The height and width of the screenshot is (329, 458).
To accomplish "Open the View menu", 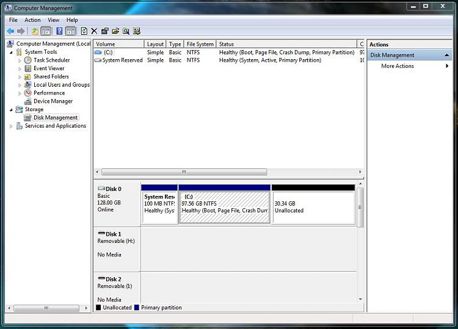I will point(54,20).
